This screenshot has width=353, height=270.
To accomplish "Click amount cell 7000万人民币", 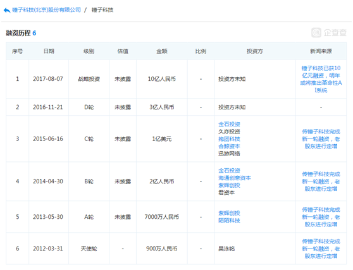I will click(162, 217).
